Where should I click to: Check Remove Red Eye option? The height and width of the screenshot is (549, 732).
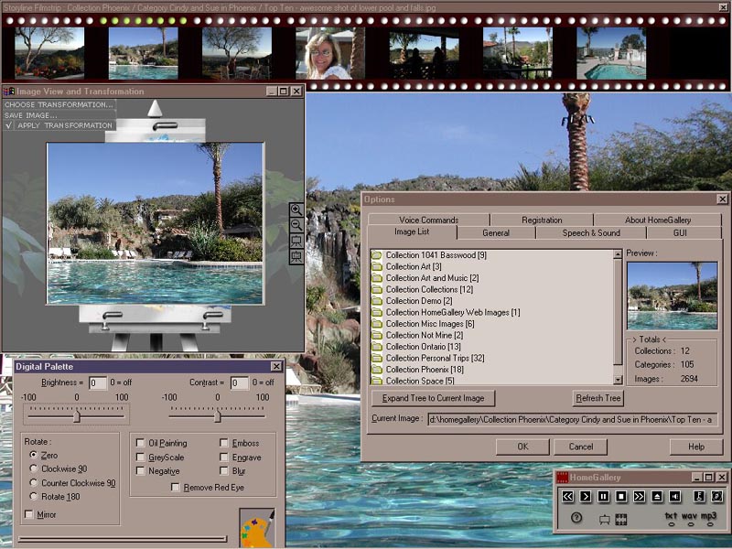pyautogui.click(x=175, y=488)
